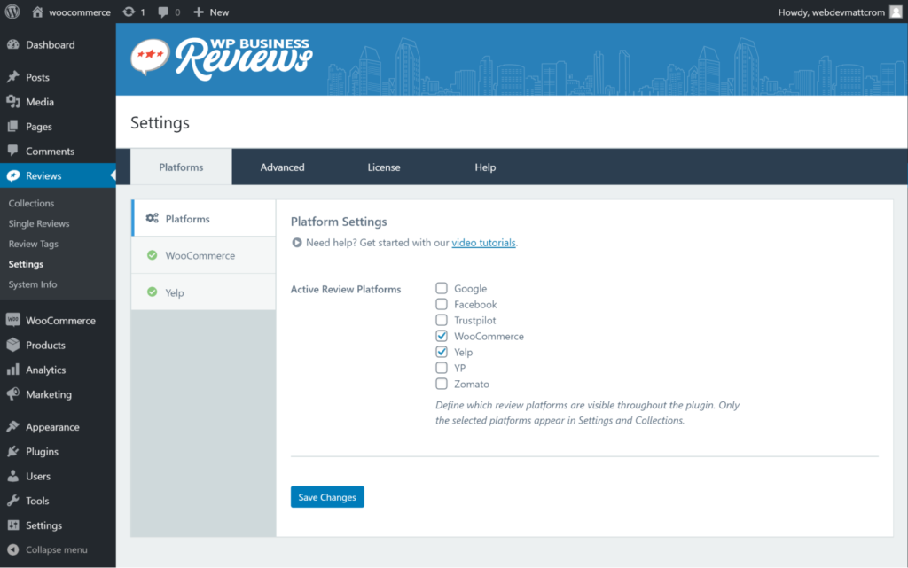Click the Save Changes button

pos(327,497)
